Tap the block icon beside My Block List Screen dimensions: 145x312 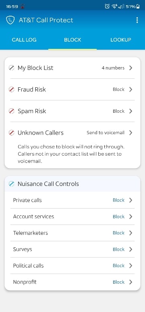click(x=12, y=68)
